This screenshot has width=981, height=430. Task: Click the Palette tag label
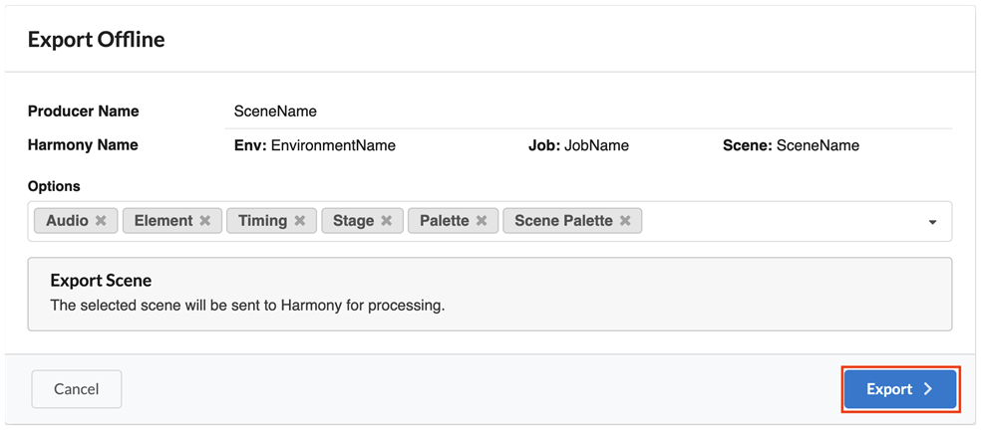pyautogui.click(x=444, y=221)
